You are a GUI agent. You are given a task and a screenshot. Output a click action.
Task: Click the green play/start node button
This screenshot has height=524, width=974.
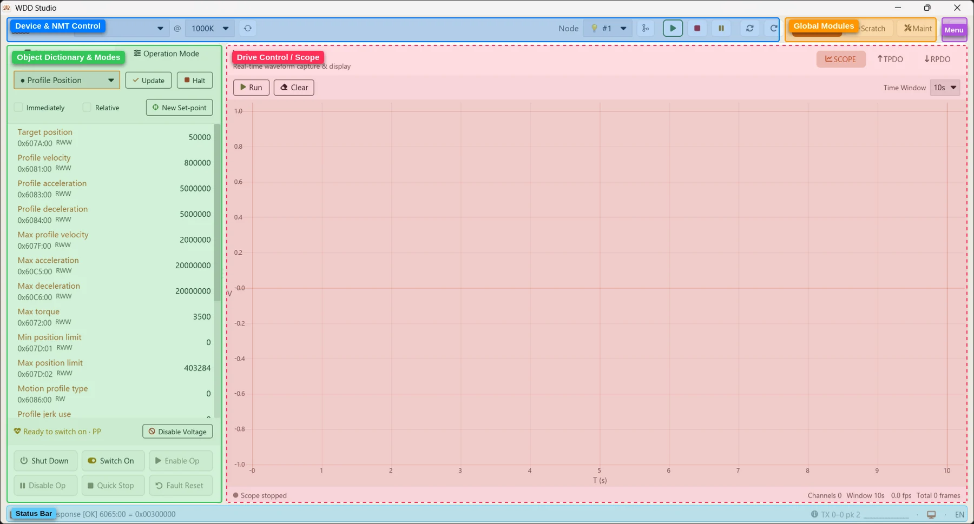(x=673, y=28)
